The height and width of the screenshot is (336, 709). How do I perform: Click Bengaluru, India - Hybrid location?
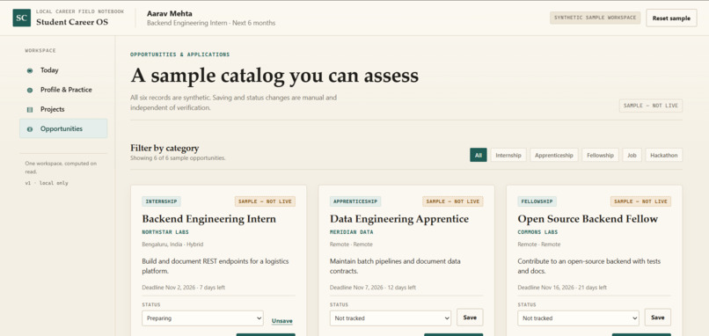pos(172,245)
